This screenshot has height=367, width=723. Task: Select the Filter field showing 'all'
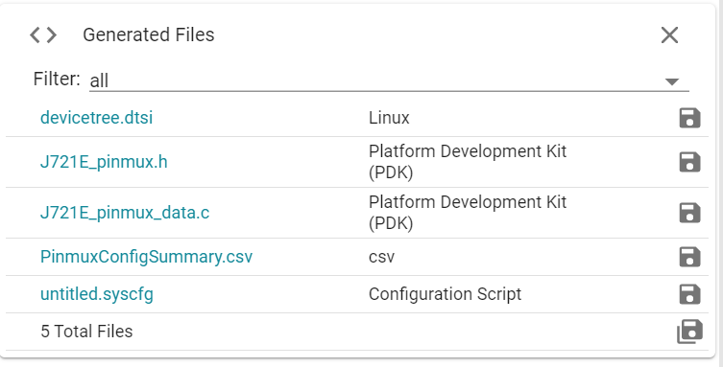point(389,80)
